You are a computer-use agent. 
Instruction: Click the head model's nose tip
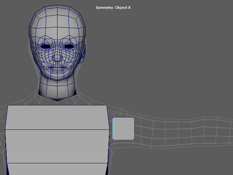tap(57, 58)
